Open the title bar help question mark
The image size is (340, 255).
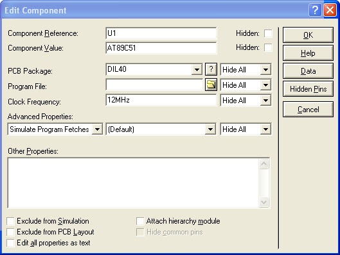click(x=315, y=10)
